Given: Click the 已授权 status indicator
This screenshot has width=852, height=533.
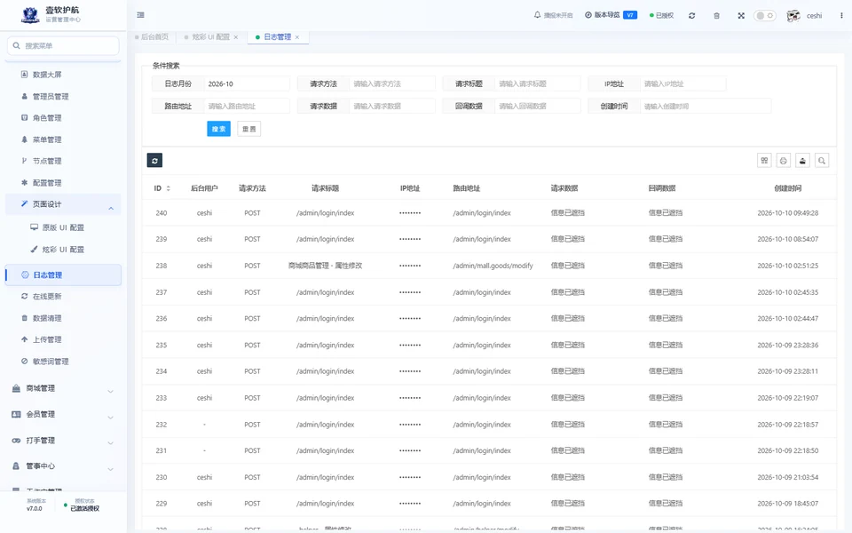Looking at the screenshot, I should (661, 15).
